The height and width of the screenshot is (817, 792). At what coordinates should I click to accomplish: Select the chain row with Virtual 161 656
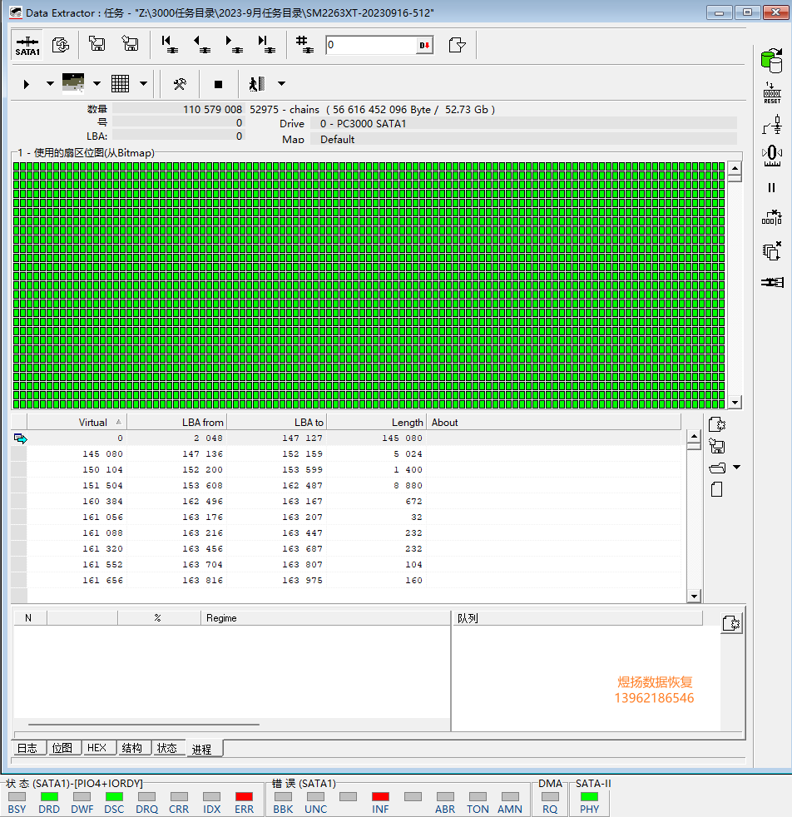pyautogui.click(x=346, y=581)
